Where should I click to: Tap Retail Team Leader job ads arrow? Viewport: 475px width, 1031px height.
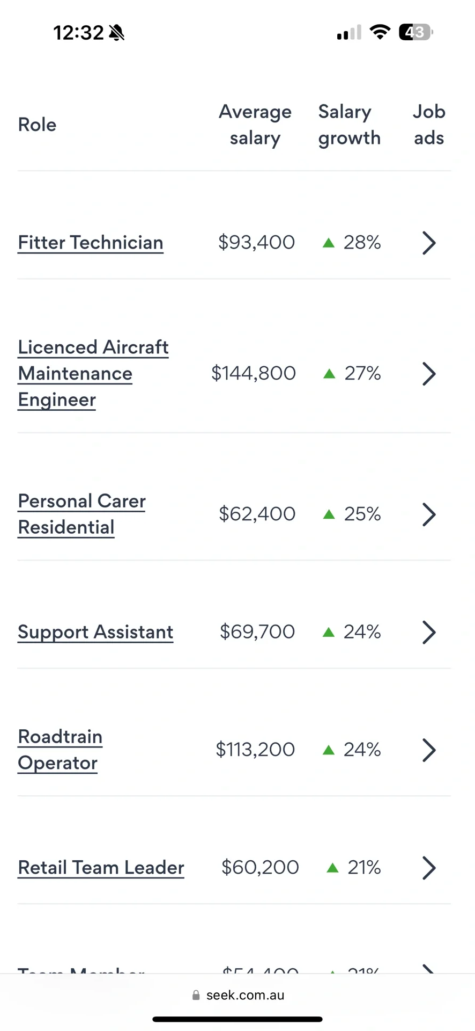429,867
